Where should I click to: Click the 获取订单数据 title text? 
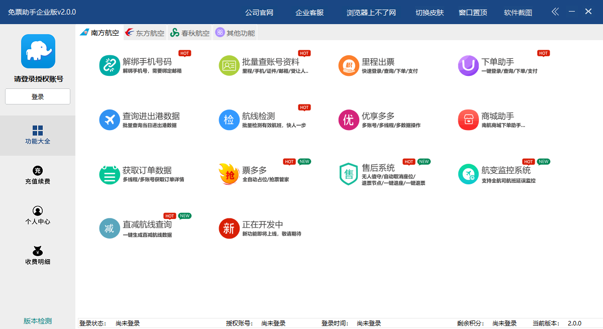pyautogui.click(x=147, y=170)
